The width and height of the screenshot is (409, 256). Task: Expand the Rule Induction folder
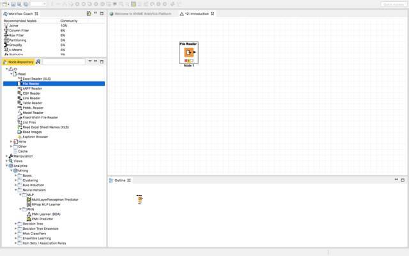tap(15, 185)
